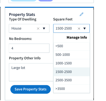Screen dimensions: 106x101
Task: Click the 'No Bedrooms:' label text
Action: coord(20,39)
